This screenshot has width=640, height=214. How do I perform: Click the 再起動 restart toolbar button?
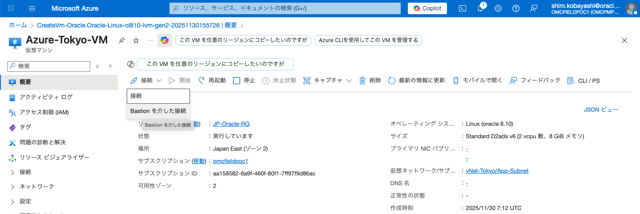[212, 80]
